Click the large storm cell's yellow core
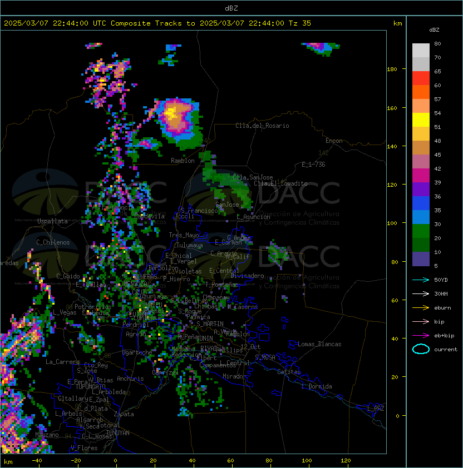This screenshot has height=468, width=463. [171, 113]
